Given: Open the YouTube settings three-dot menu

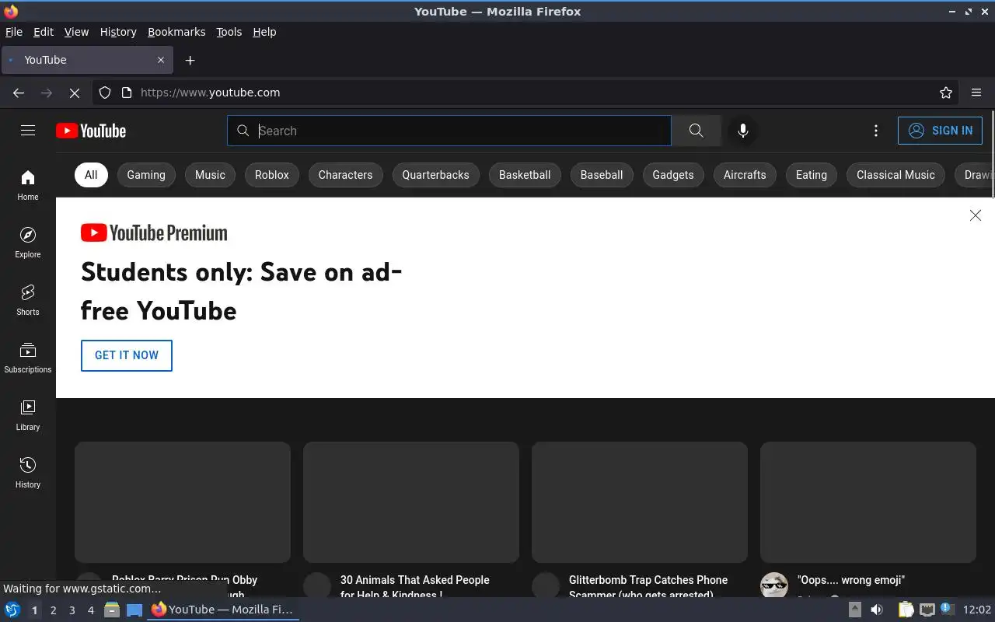Looking at the screenshot, I should (x=876, y=131).
